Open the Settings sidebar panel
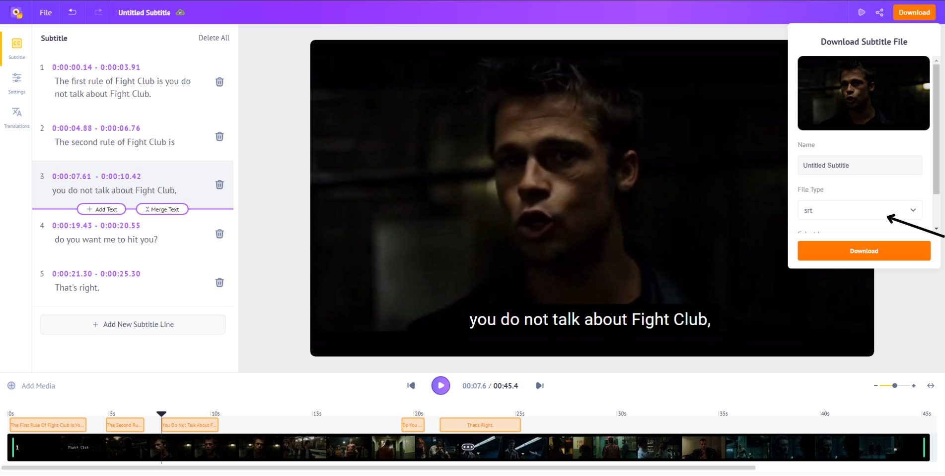The height and width of the screenshot is (476, 945). tap(17, 82)
